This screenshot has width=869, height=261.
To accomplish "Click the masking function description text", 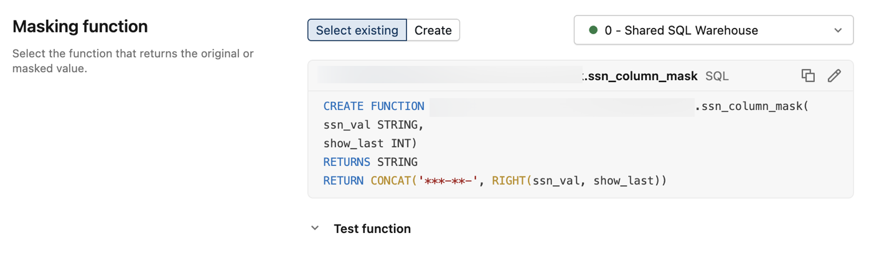I will [133, 61].
